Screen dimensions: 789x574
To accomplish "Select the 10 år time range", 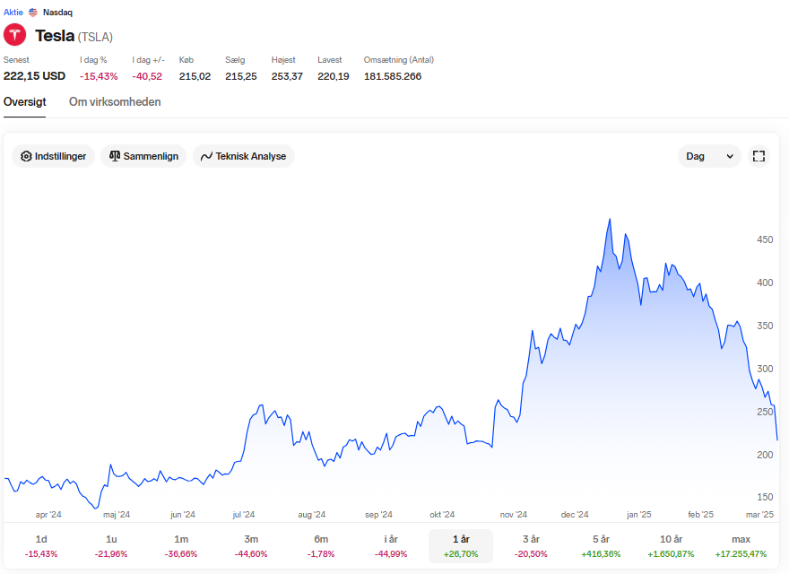I will tap(671, 546).
